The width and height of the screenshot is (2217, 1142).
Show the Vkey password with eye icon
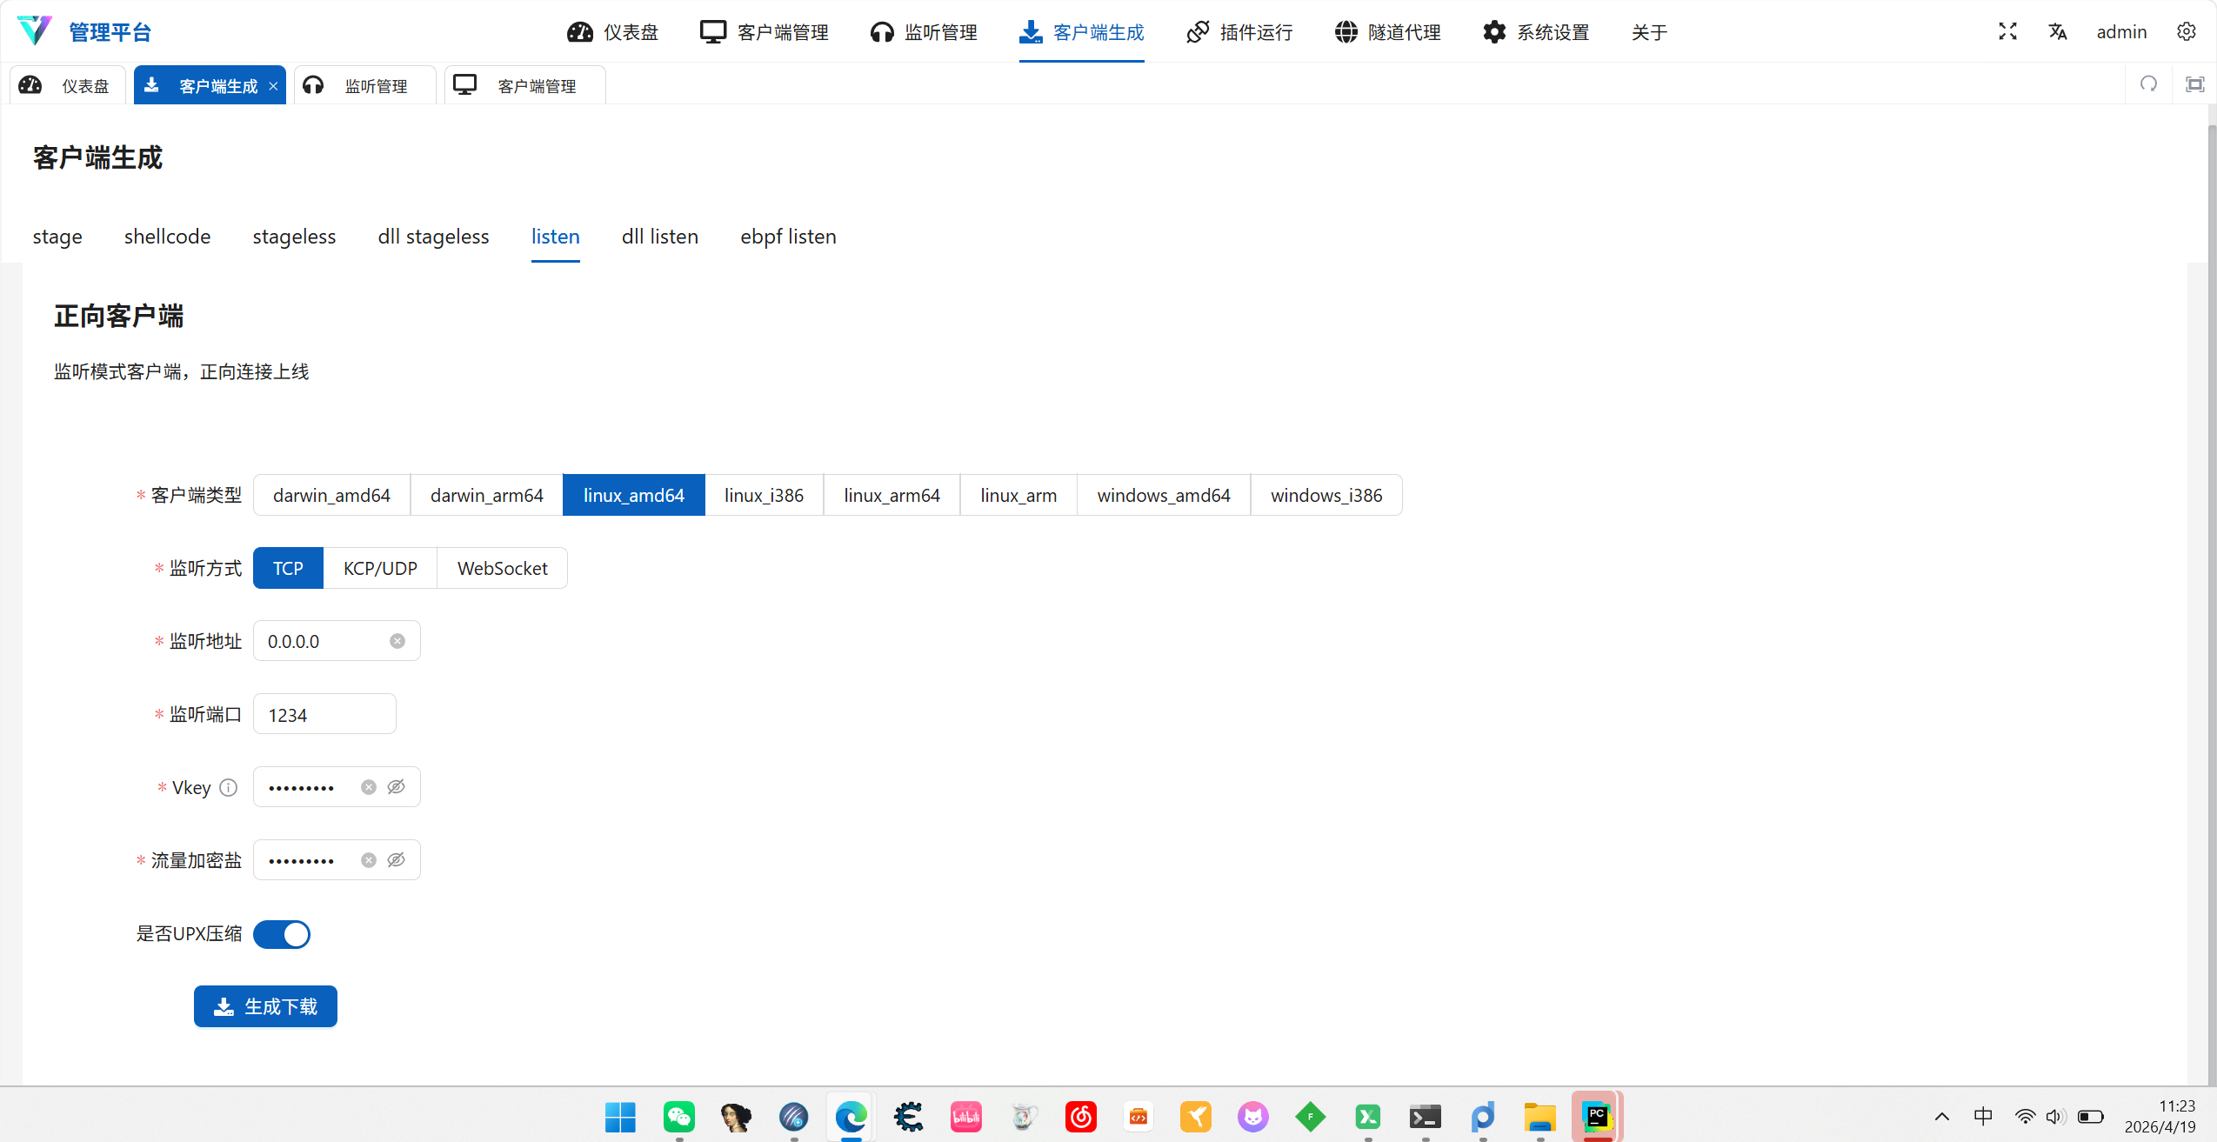click(396, 787)
